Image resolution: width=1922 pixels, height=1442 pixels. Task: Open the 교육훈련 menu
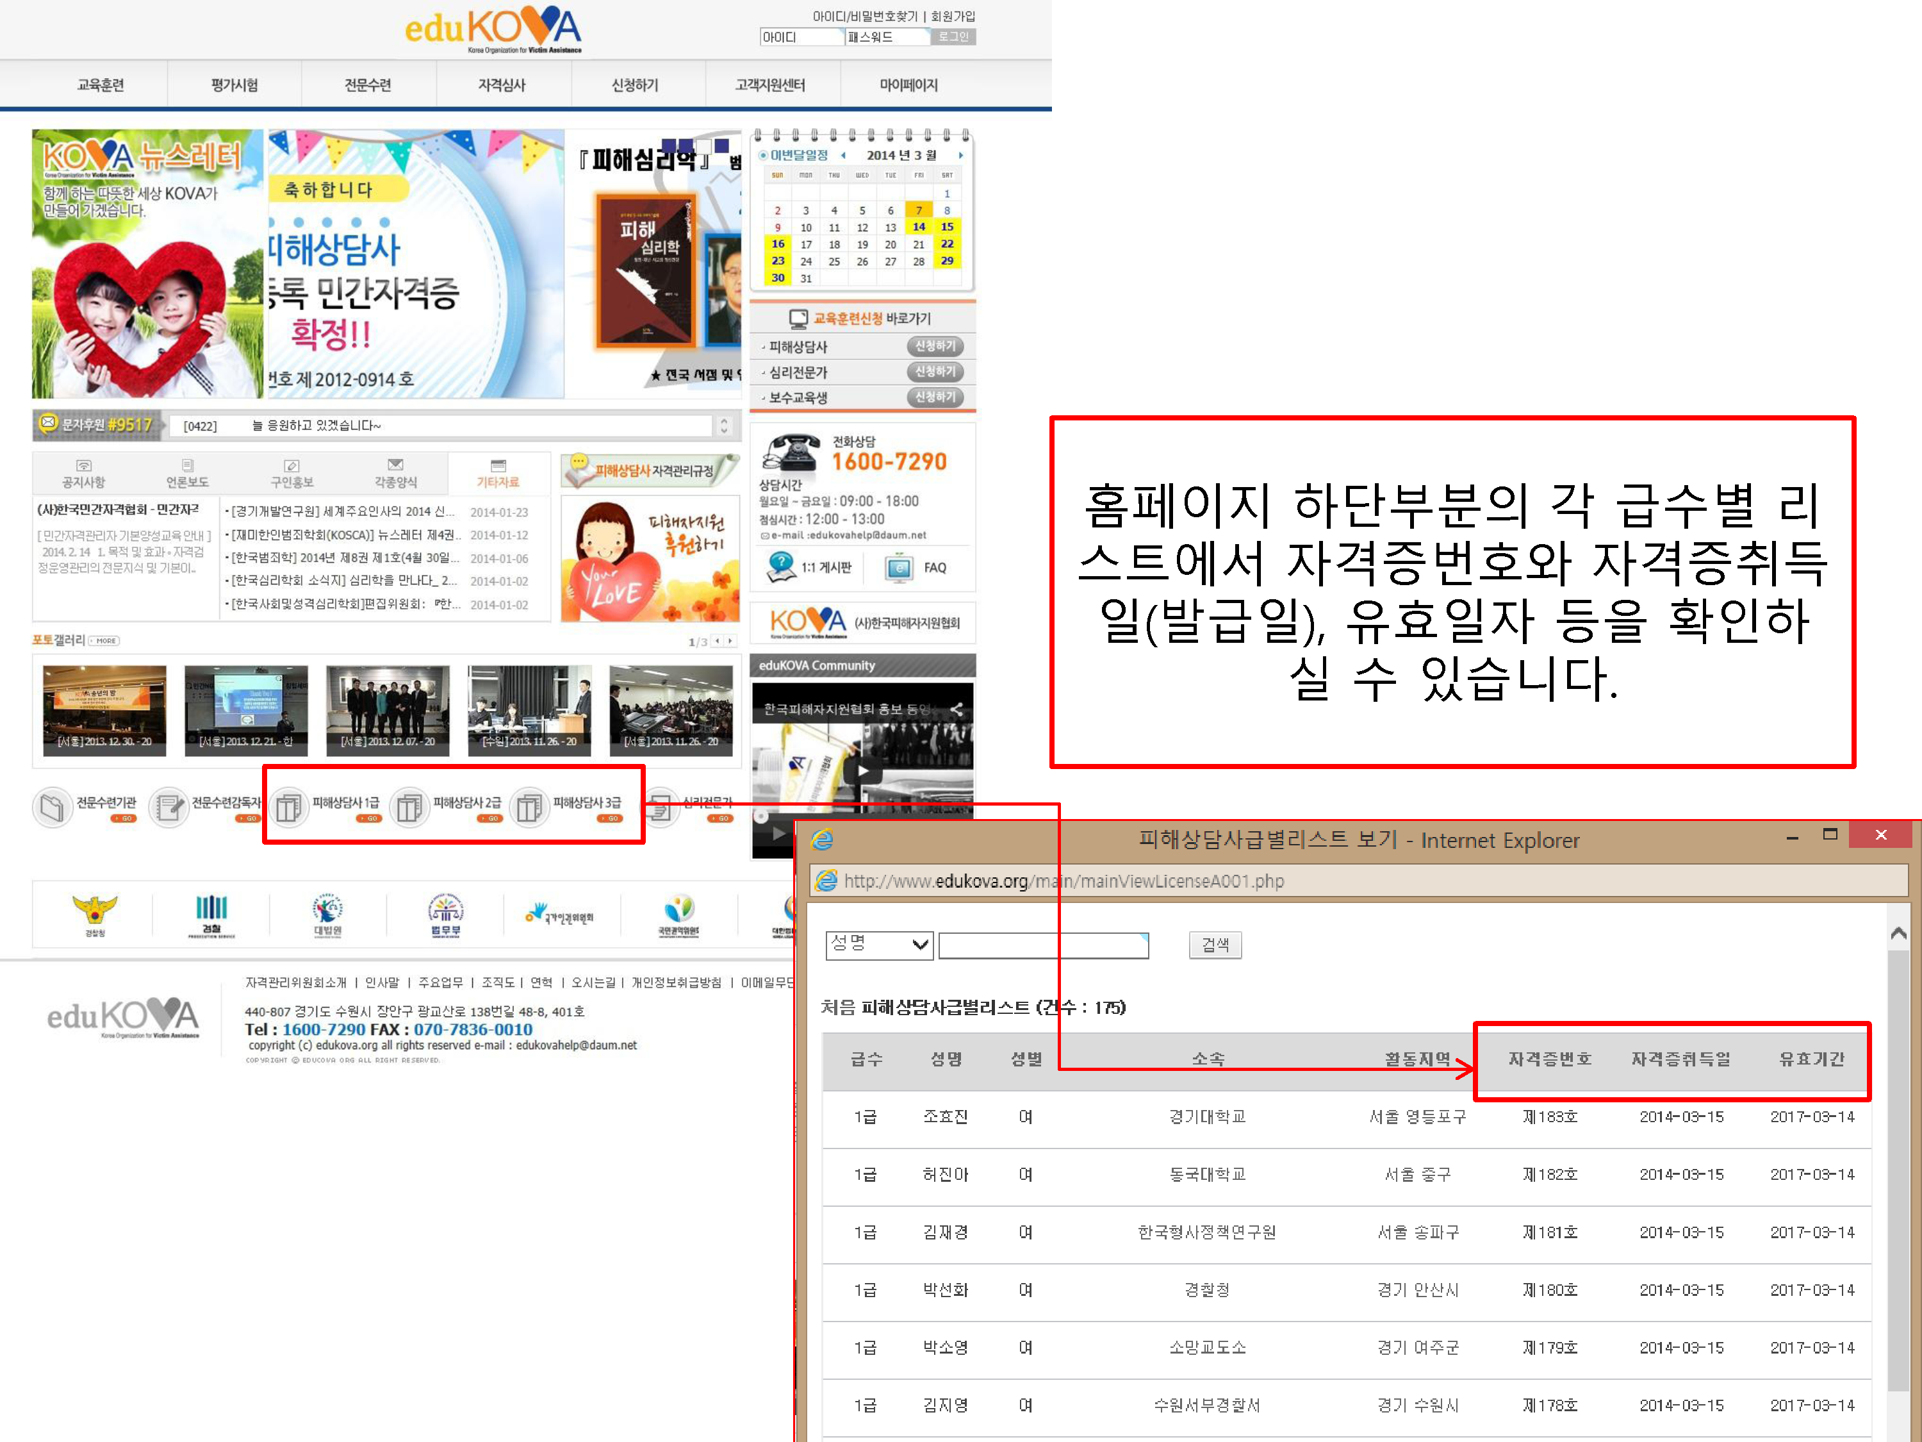coord(100,85)
